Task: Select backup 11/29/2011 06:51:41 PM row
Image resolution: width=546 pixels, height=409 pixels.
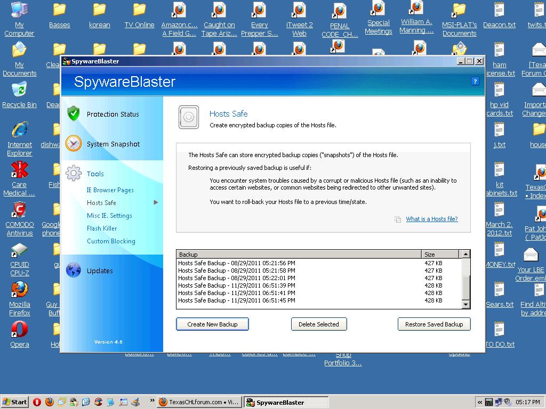Action: (319, 293)
